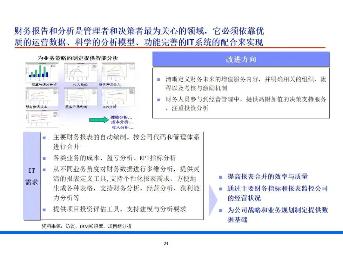Click the bullet 清晰定义财务未来的增值服务内容
Image resolution: width=343 pixels, height=257 pixels.
(245, 83)
